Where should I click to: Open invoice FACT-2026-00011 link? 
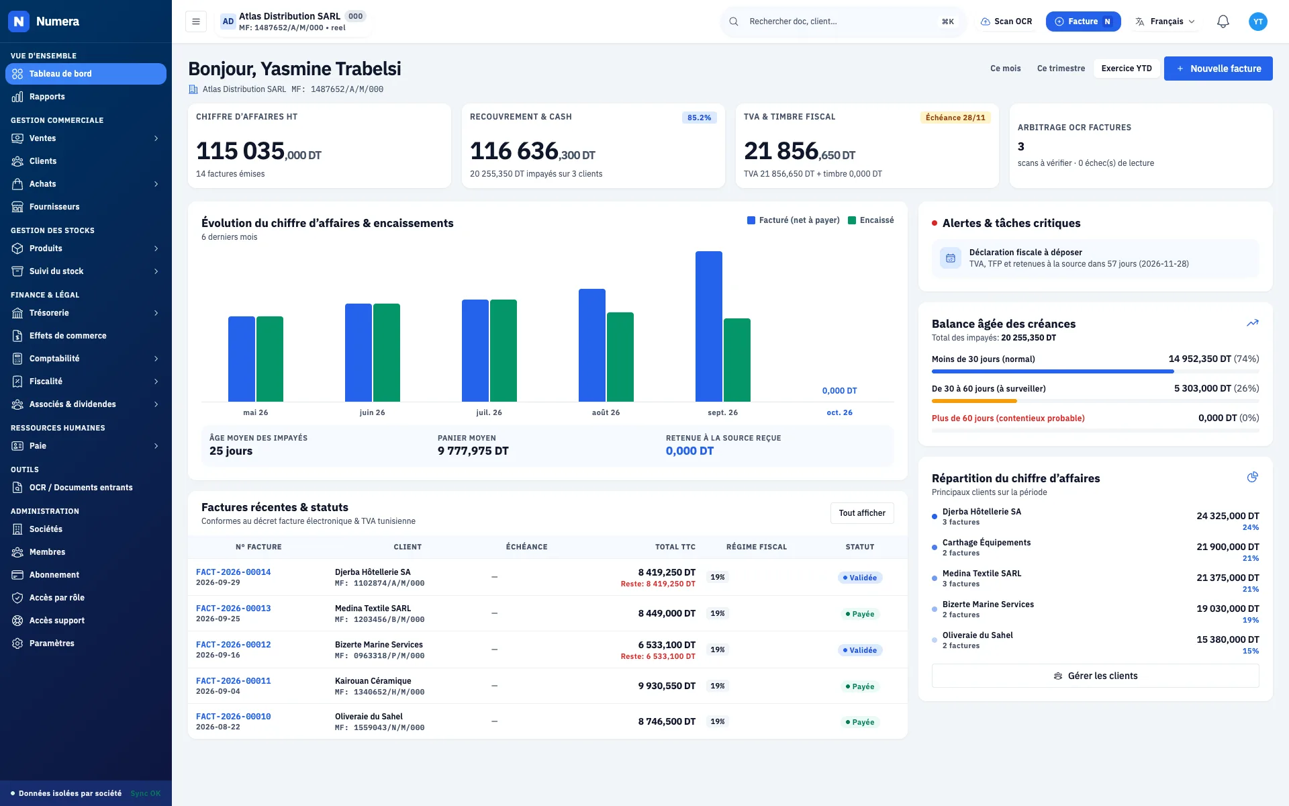[x=233, y=681]
